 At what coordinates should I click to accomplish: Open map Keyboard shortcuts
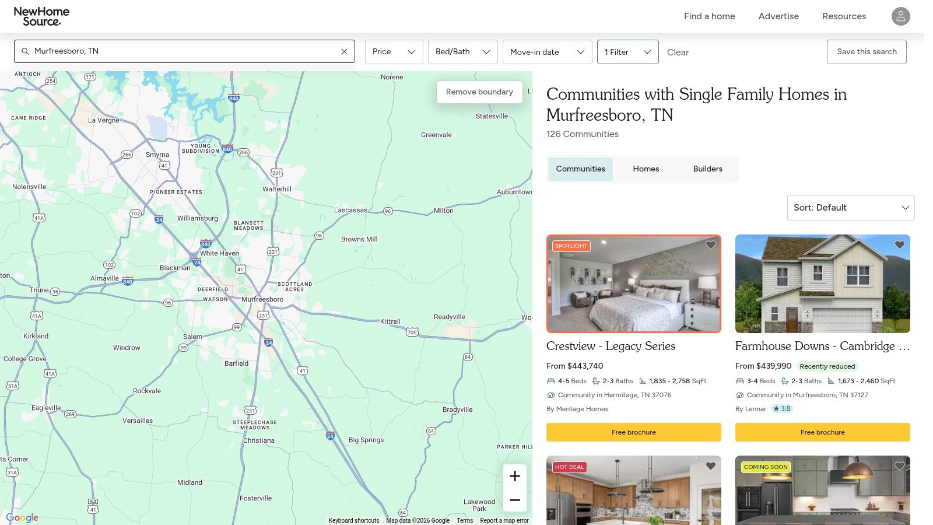[x=353, y=521]
